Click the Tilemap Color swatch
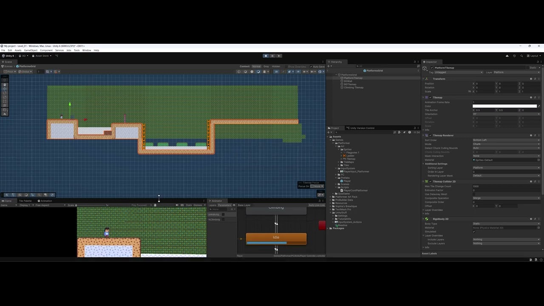Image resolution: width=544 pixels, height=306 pixels. coord(504,106)
